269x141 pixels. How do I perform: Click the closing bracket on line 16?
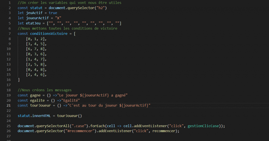tap(19, 80)
